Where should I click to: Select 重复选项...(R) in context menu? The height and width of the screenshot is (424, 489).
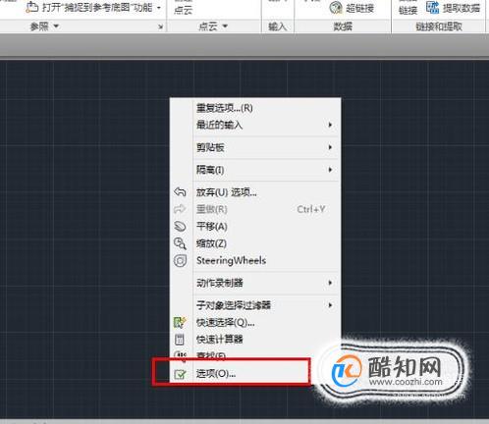point(225,108)
